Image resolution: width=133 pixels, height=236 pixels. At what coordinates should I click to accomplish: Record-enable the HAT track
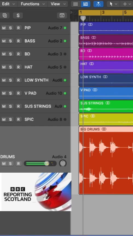(x=18, y=67)
